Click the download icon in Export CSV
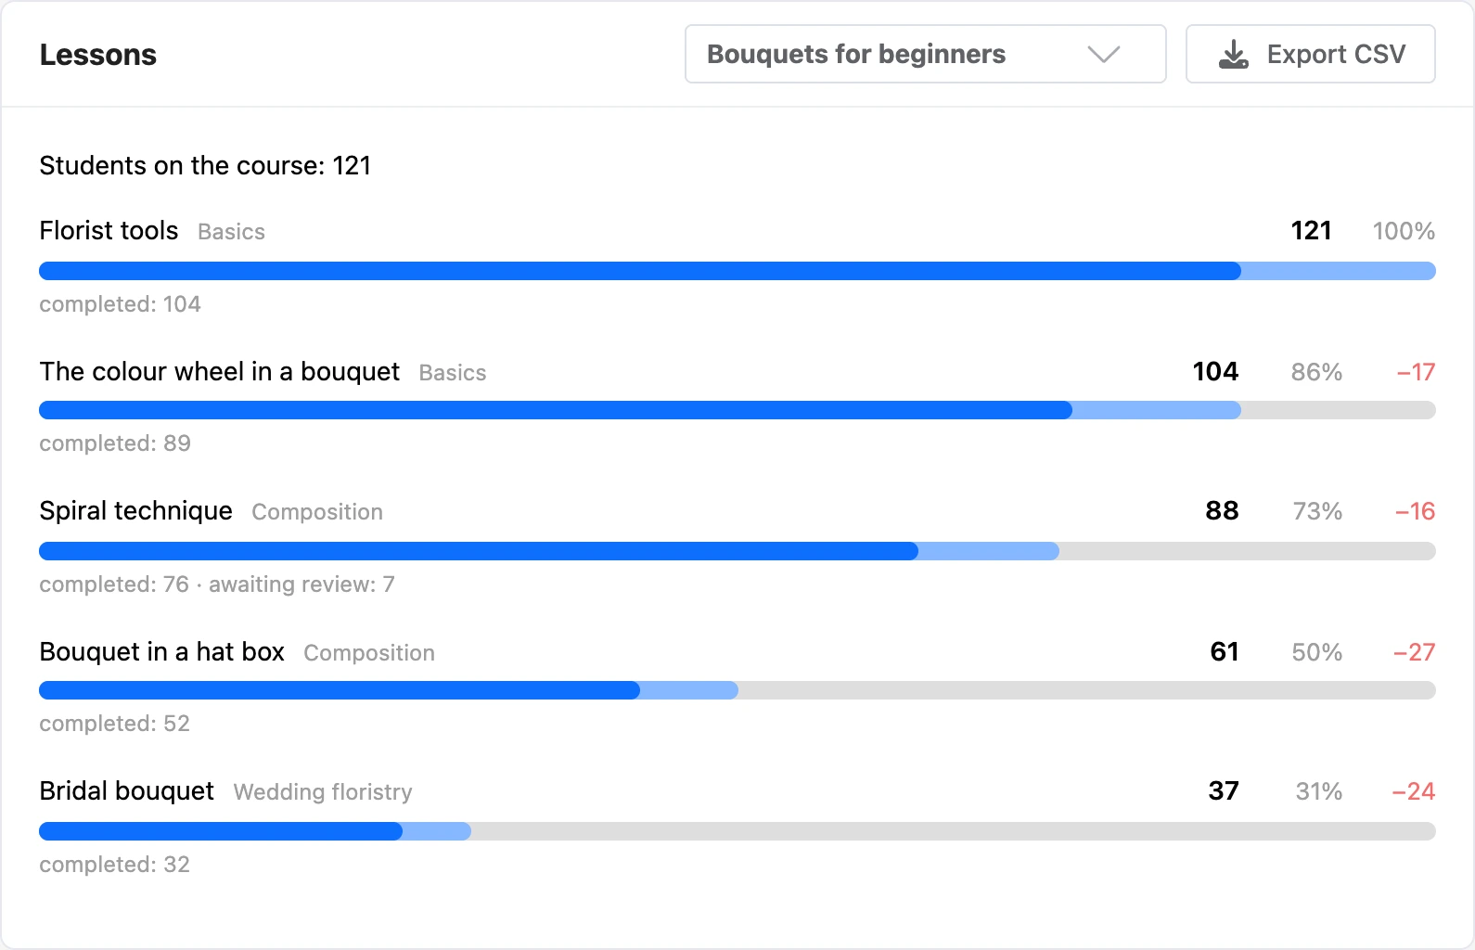Viewport: 1475px width, 950px height. click(1233, 55)
